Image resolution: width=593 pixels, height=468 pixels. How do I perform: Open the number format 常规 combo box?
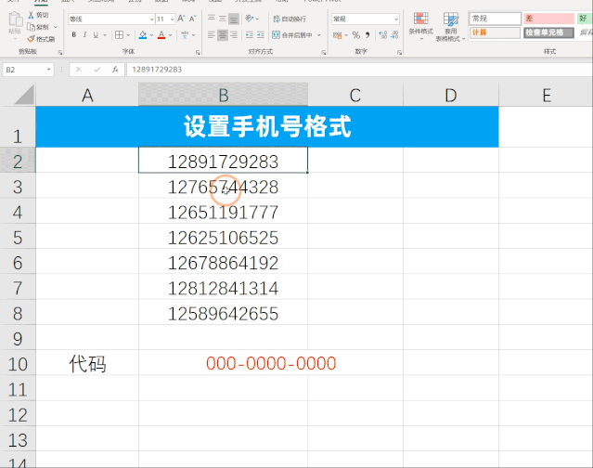coord(366,19)
